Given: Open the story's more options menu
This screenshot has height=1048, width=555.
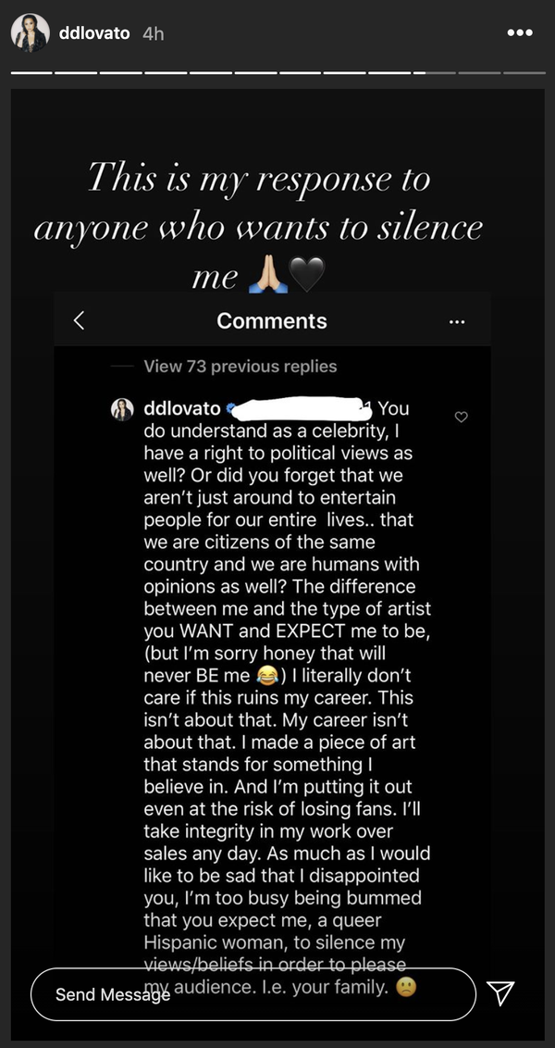Looking at the screenshot, I should tap(521, 32).
